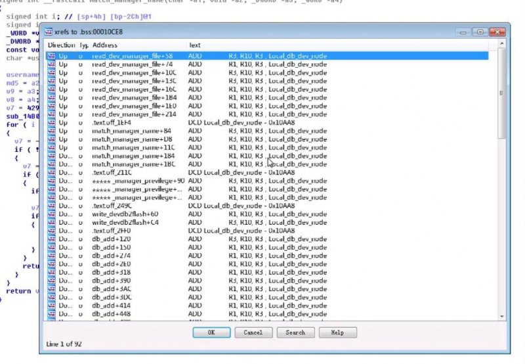
Task: Click the icon of the match_manager_name+1BC row
Action: [x=51, y=164]
